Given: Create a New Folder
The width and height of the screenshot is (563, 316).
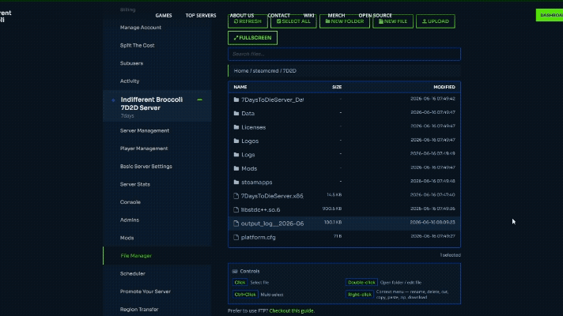Looking at the screenshot, I should click(344, 21).
